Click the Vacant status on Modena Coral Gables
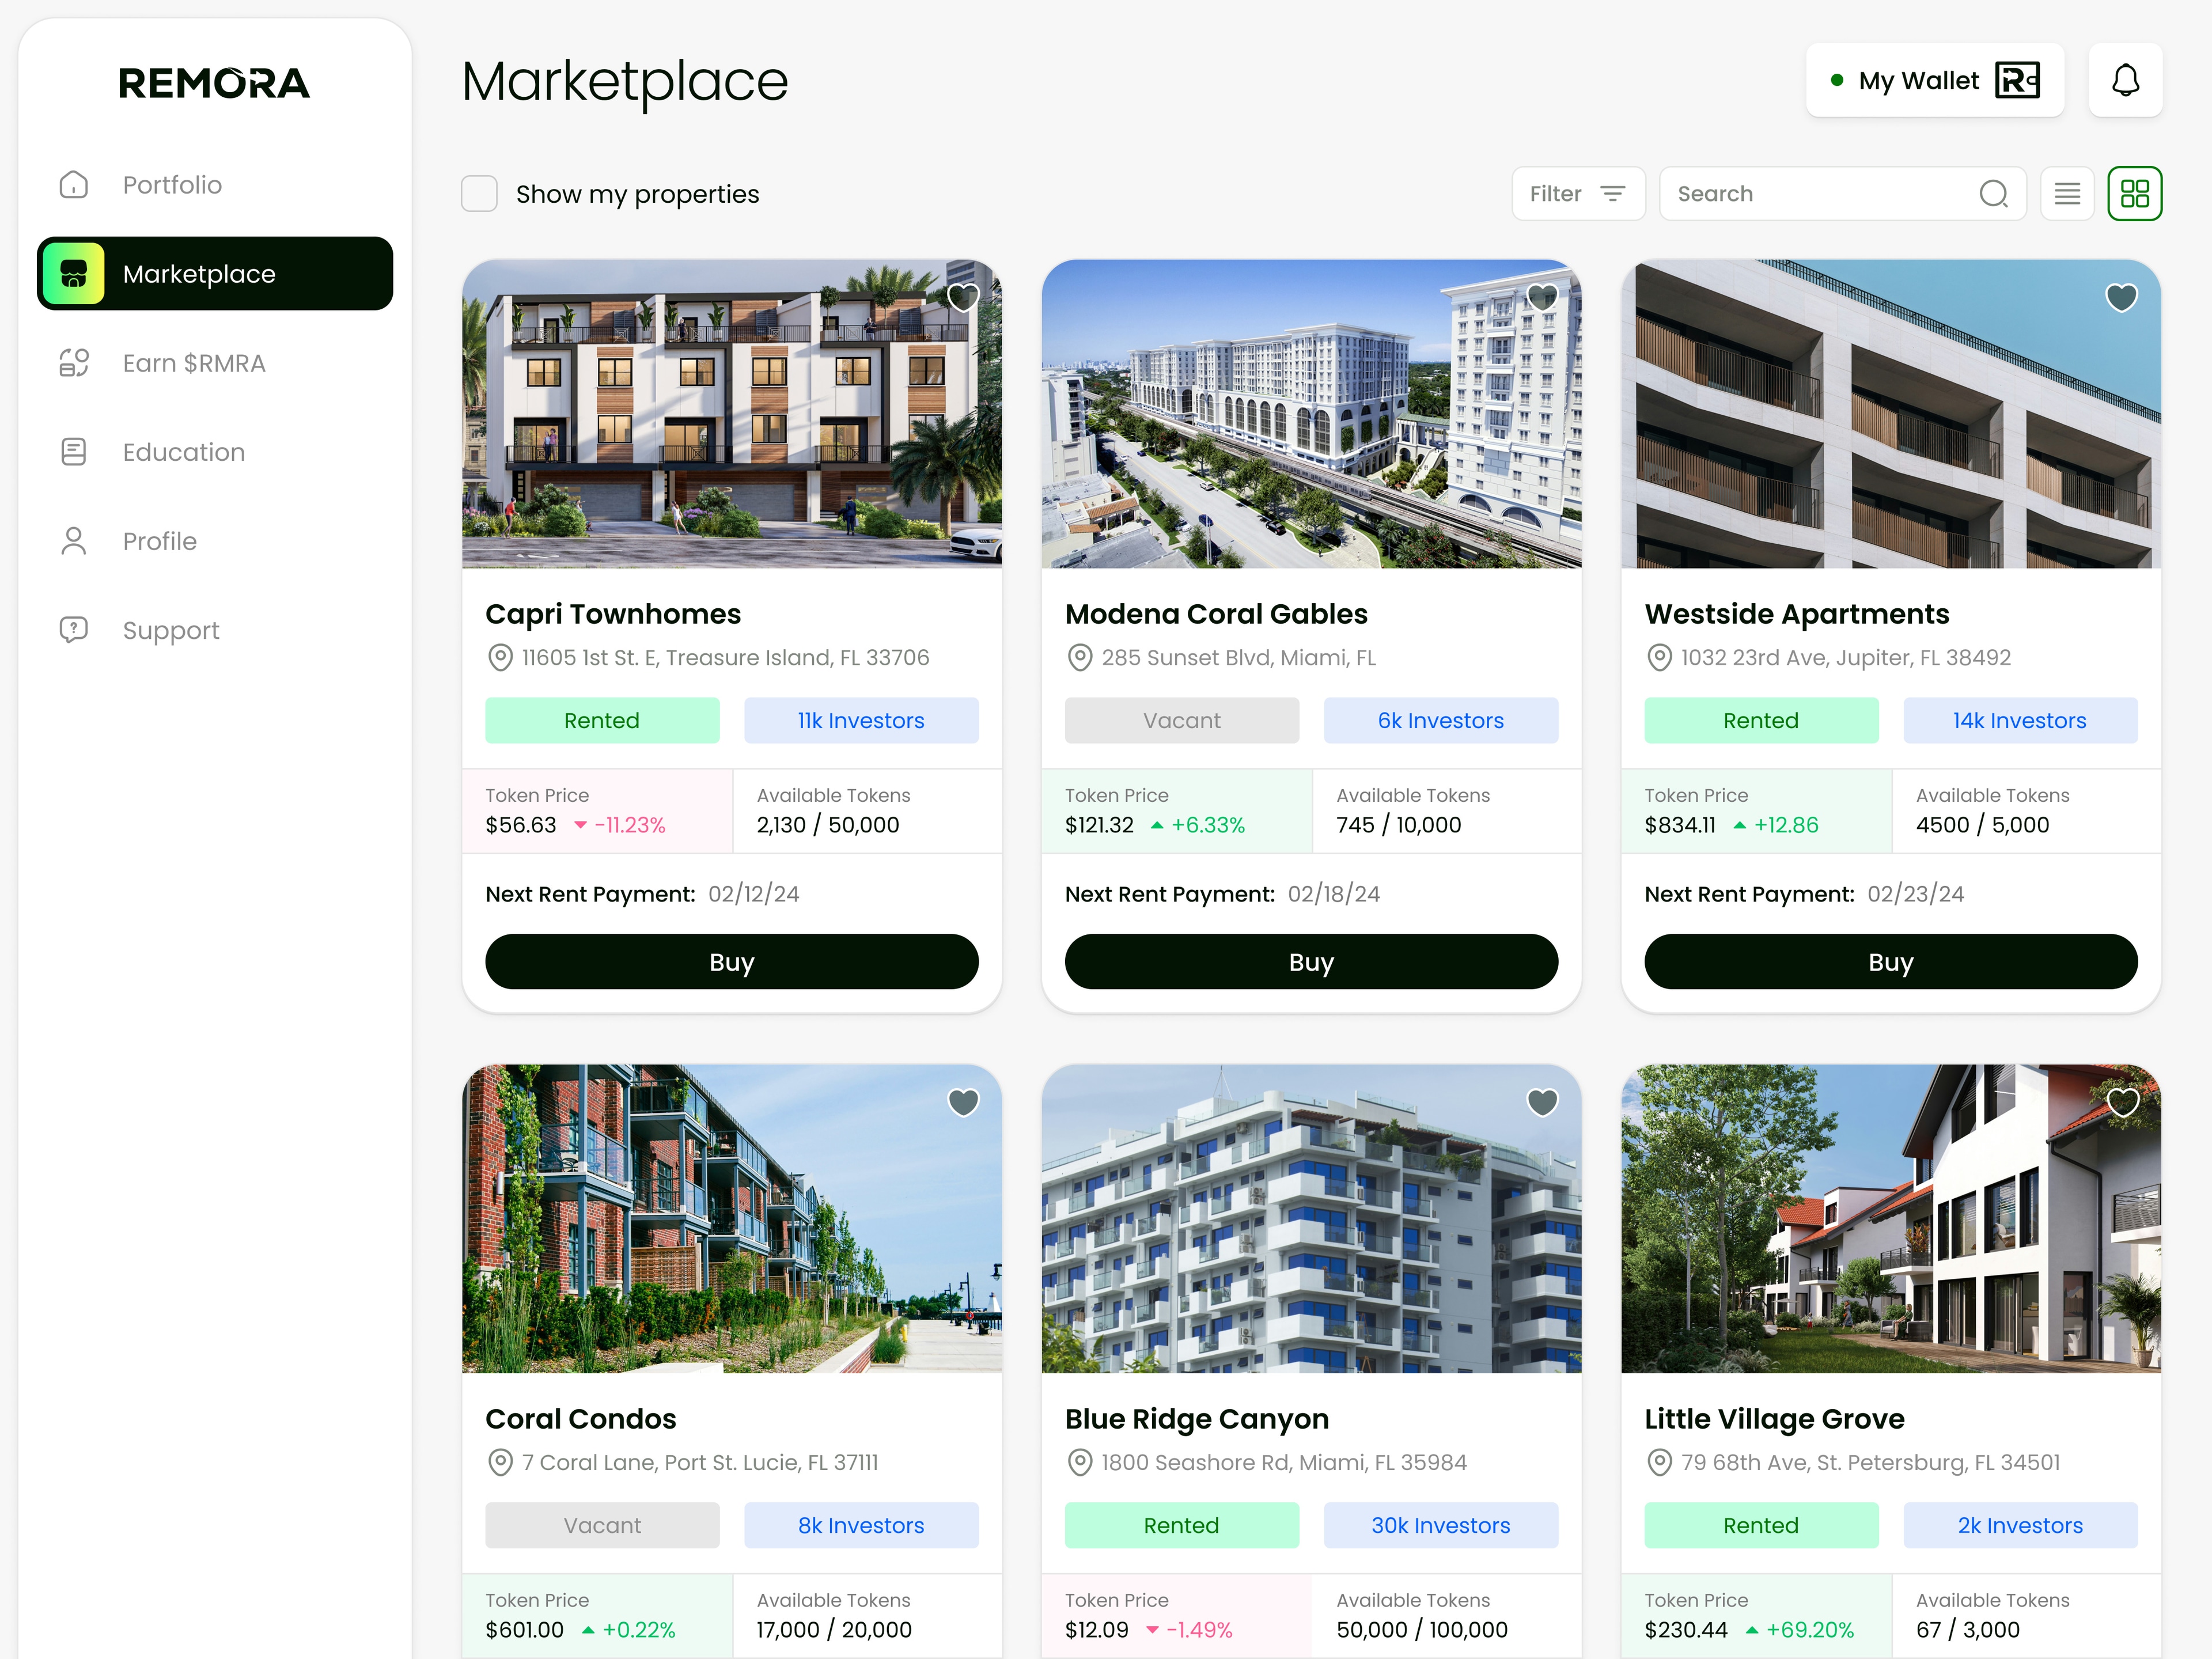Image resolution: width=2212 pixels, height=1659 pixels. click(1182, 720)
